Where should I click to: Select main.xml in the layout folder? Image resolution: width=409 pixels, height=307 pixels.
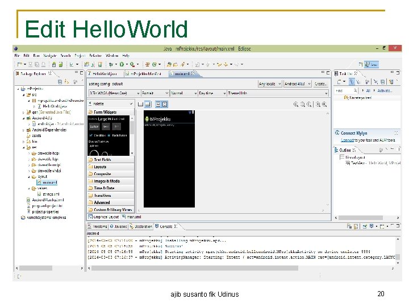[47, 182]
